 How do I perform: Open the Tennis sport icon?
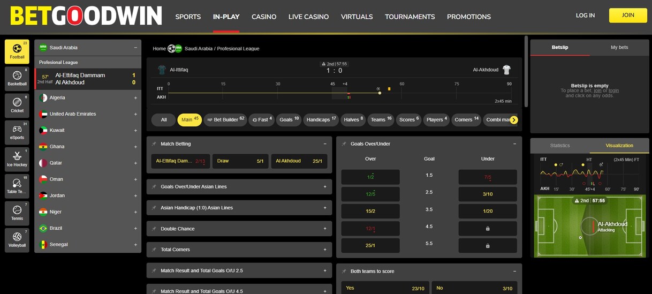click(x=17, y=213)
